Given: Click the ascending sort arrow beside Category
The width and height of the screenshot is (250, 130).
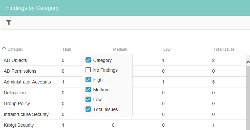Looking at the screenshot, I should [4, 48].
